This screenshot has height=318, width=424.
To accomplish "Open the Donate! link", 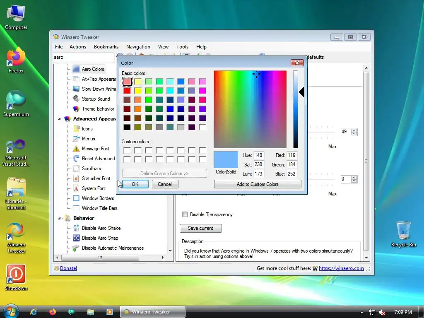I will [68, 268].
